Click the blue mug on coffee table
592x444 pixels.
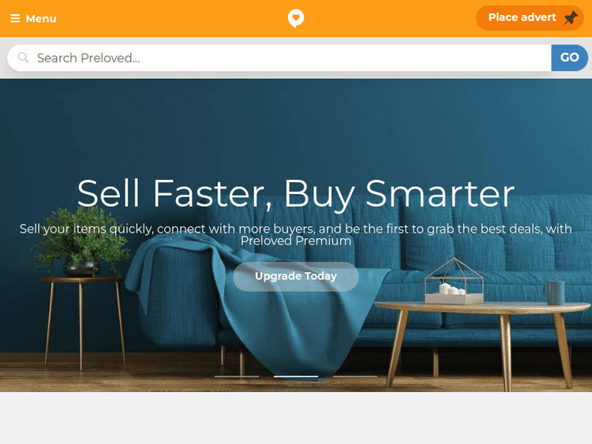[x=554, y=293]
